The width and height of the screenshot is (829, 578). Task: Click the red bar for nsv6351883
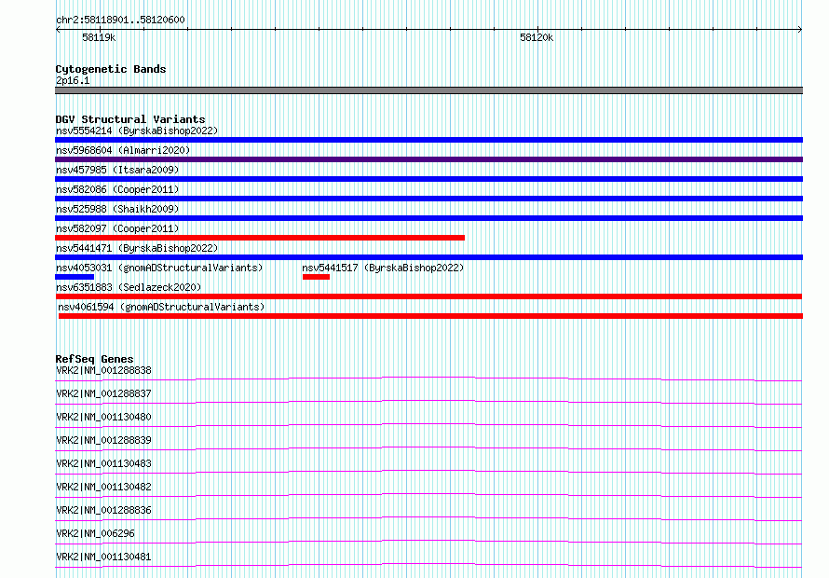428,296
